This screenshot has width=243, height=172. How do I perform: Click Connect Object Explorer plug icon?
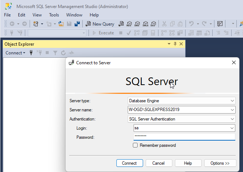coord(31,53)
